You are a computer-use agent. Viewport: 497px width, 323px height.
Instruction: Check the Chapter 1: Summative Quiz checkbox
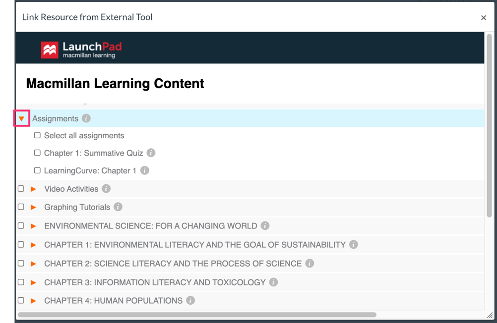pos(37,153)
